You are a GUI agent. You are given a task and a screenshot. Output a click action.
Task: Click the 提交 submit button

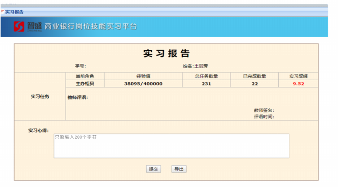(x=153, y=169)
